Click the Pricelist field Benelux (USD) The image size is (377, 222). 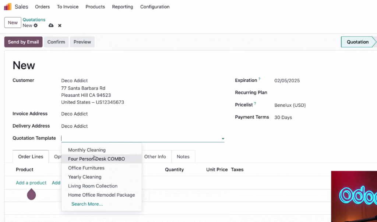point(290,105)
